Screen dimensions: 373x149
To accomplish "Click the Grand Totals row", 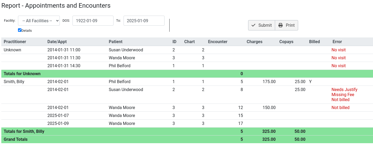I will pos(187,139).
